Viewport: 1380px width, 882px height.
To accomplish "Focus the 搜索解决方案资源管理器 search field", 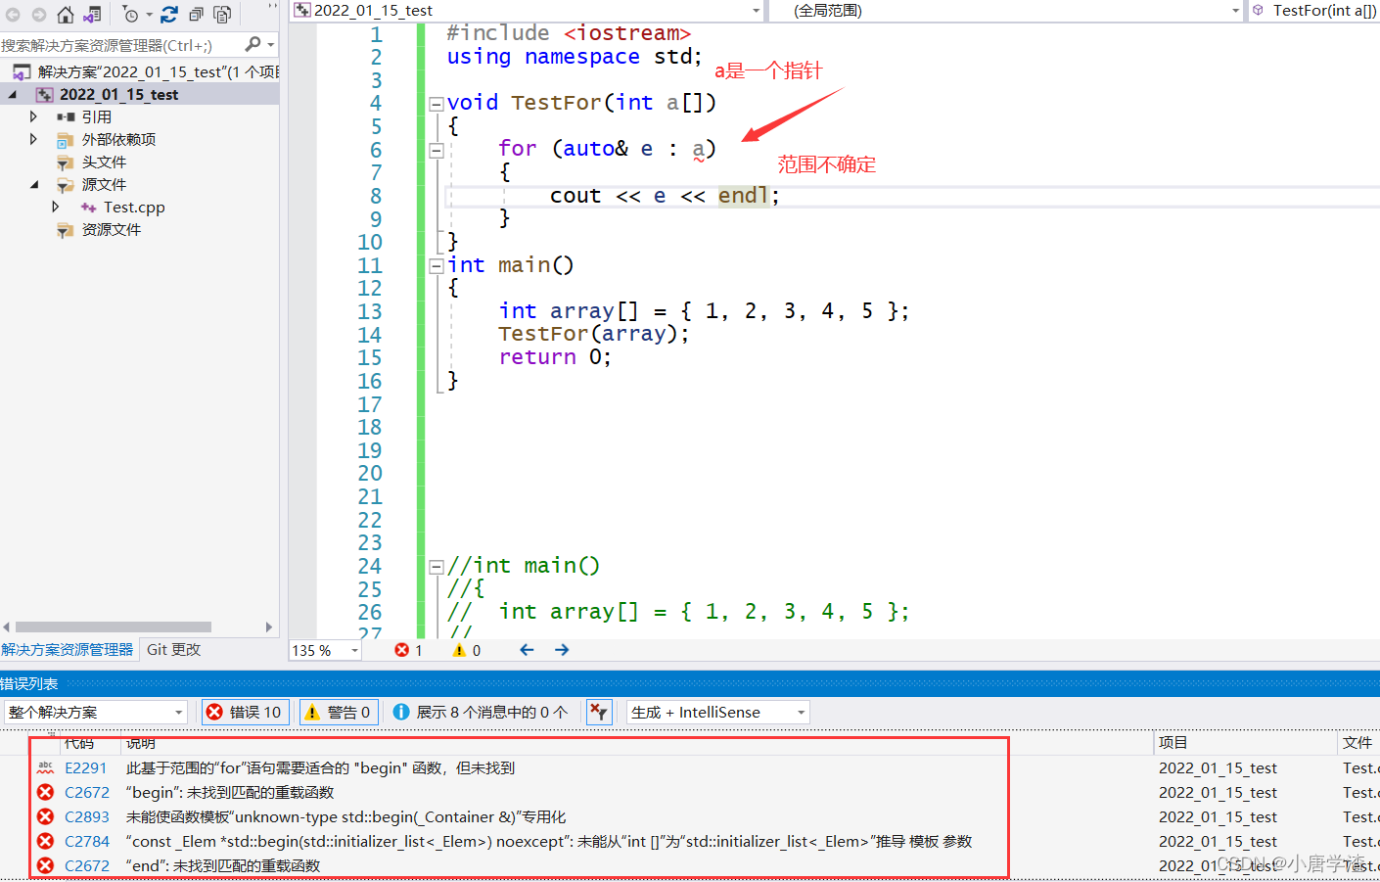I will point(121,45).
